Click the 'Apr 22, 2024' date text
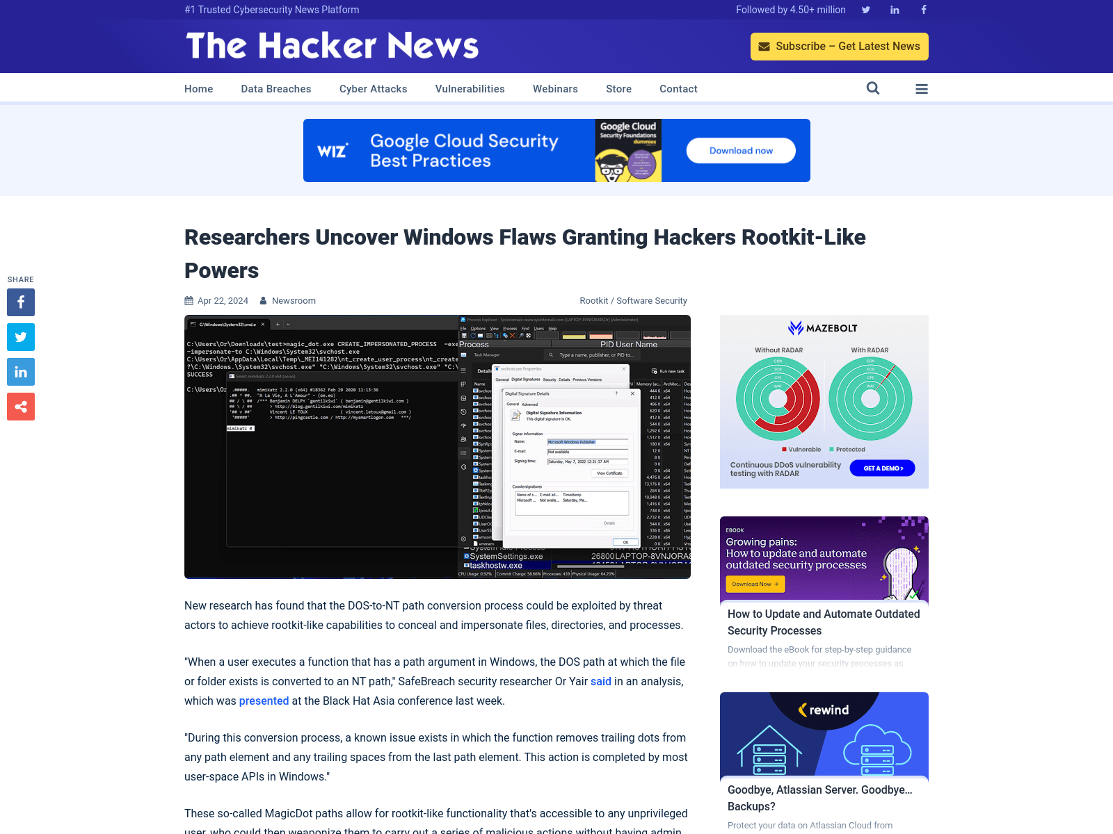The image size is (1113, 834). coord(223,301)
